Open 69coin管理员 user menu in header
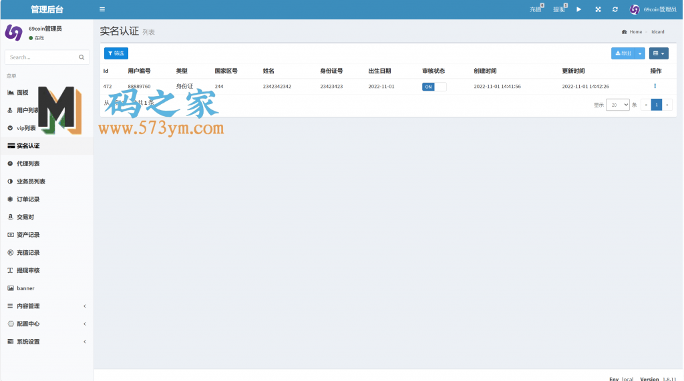The width and height of the screenshot is (684, 381). 653,9
